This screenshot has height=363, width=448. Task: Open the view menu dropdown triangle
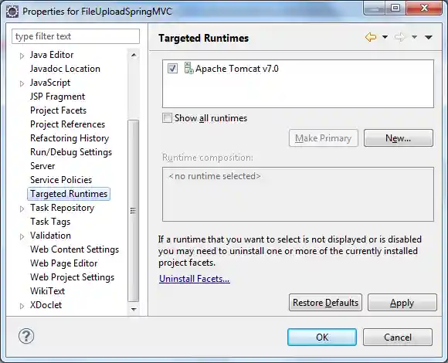(428, 37)
